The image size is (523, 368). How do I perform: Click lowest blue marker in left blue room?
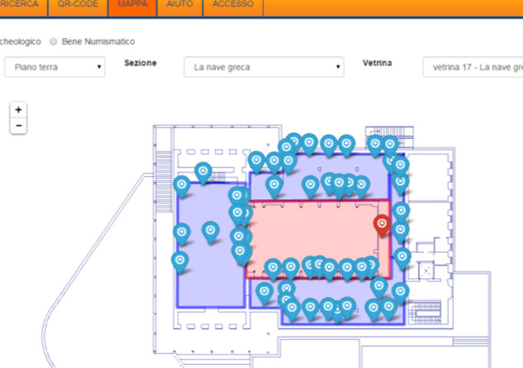(x=180, y=261)
